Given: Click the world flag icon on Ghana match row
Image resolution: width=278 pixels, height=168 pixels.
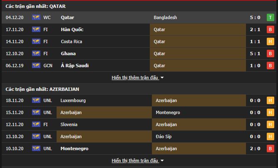Looking at the screenshot, I should coord(36,54).
